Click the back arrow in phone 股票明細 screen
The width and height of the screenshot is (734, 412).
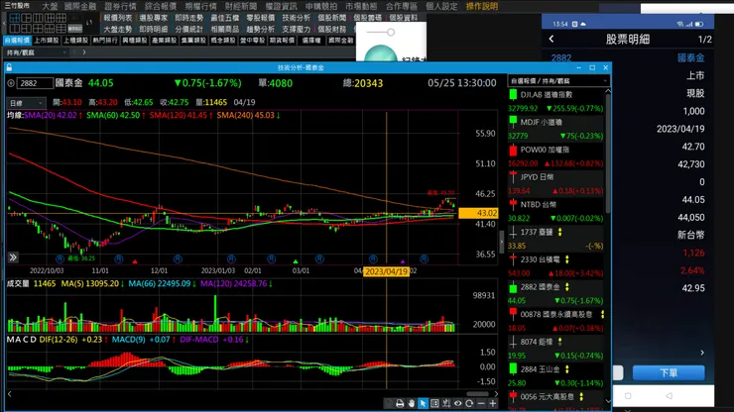point(551,40)
